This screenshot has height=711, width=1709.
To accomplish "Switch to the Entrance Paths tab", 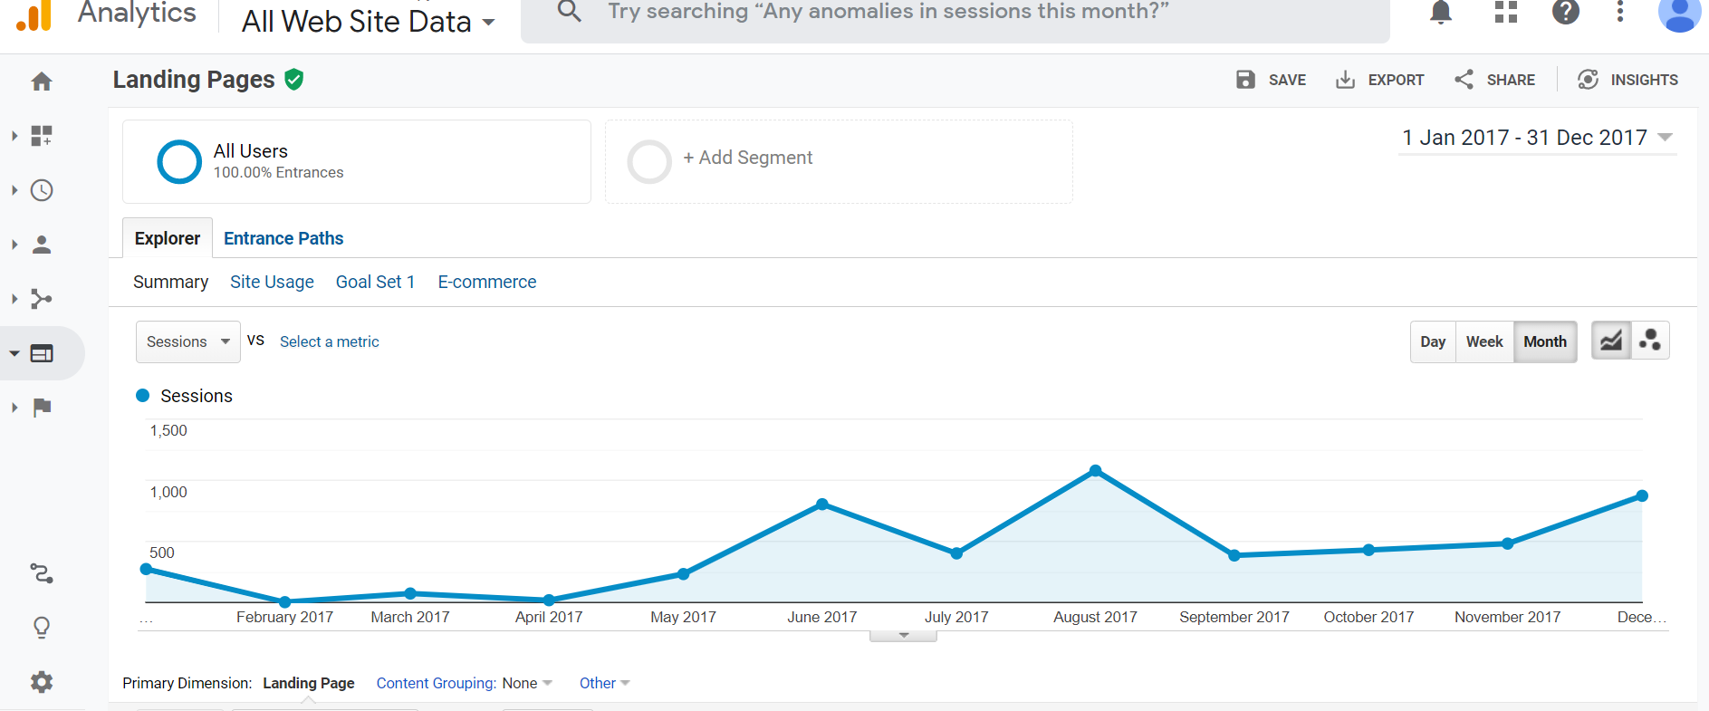I will [x=283, y=238].
